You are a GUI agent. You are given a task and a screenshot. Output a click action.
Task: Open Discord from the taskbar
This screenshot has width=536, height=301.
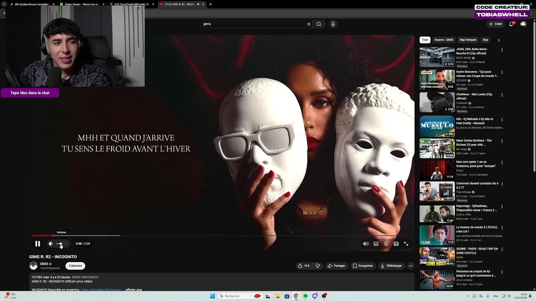pyautogui.click(x=315, y=296)
